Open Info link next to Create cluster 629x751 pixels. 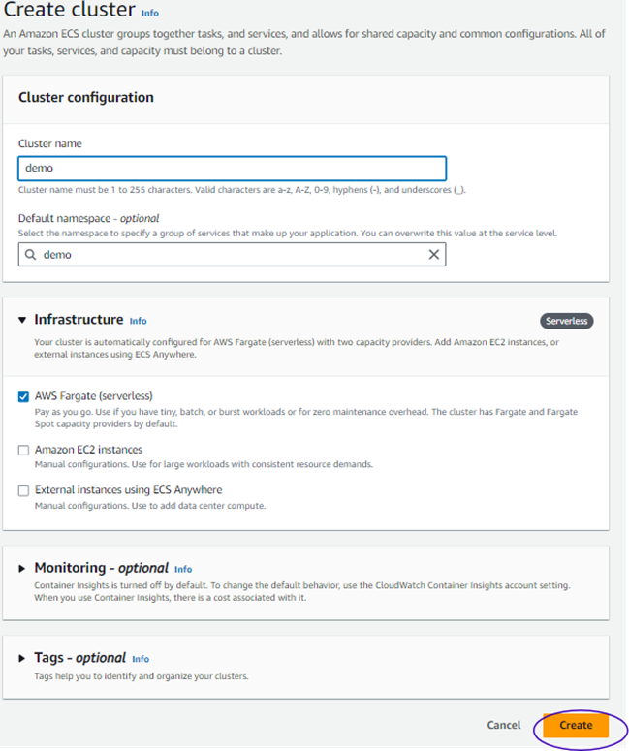pos(150,13)
